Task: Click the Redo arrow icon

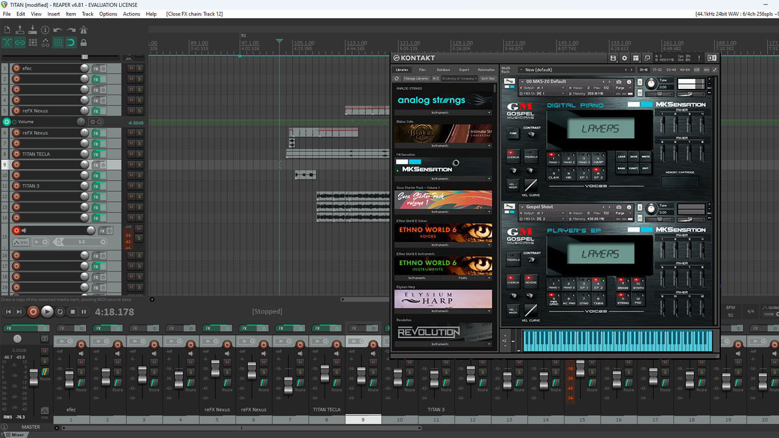Action: coord(71,30)
